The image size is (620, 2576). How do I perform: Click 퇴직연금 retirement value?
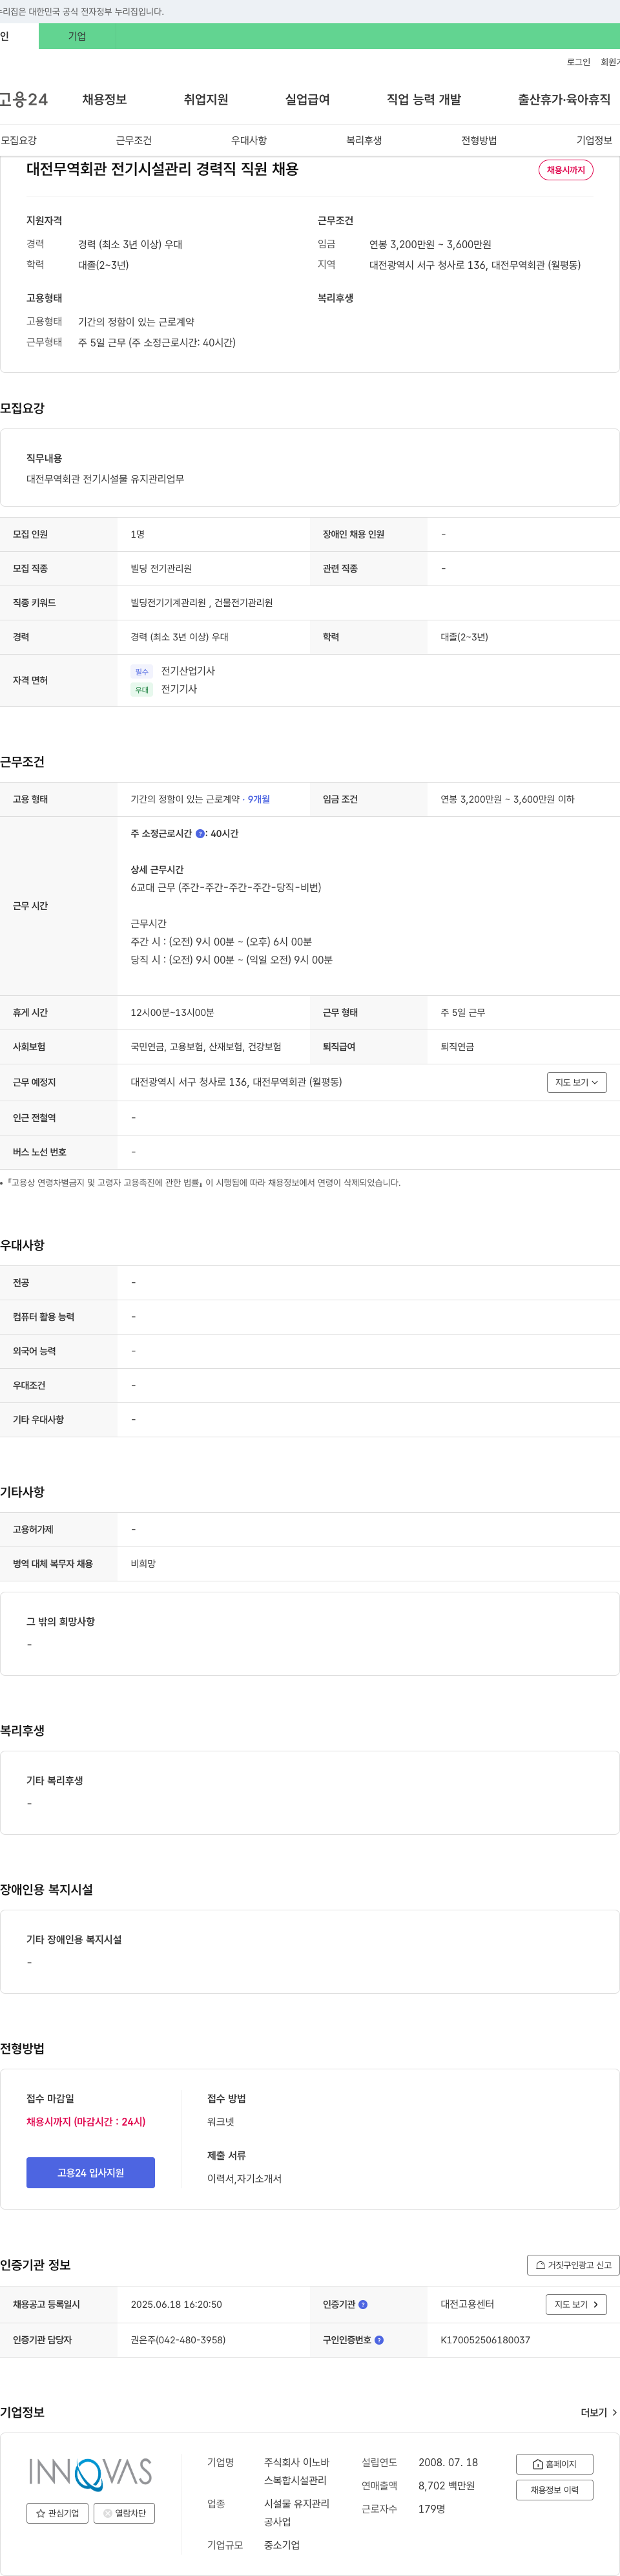[457, 1047]
